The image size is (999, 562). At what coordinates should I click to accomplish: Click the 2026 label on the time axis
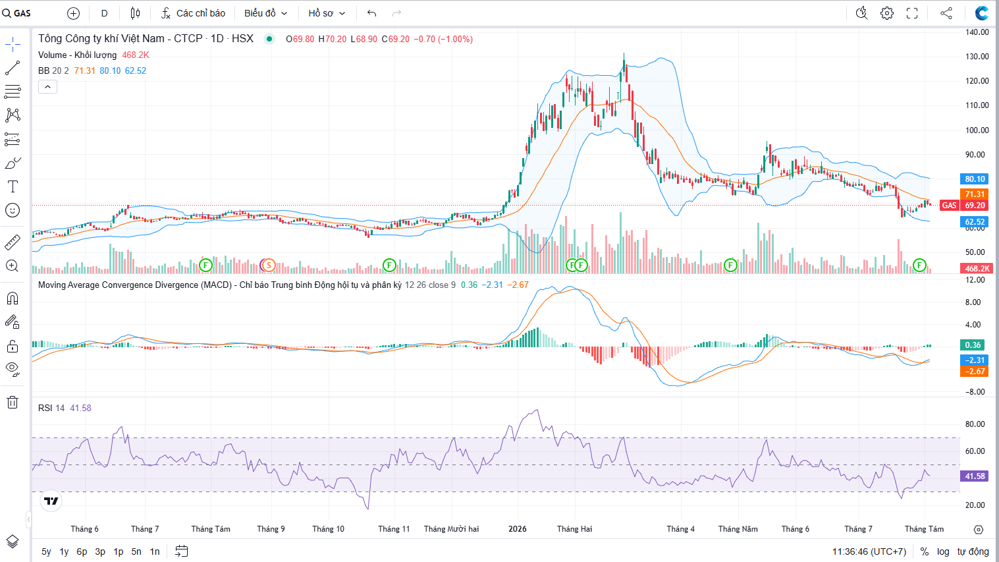[518, 529]
